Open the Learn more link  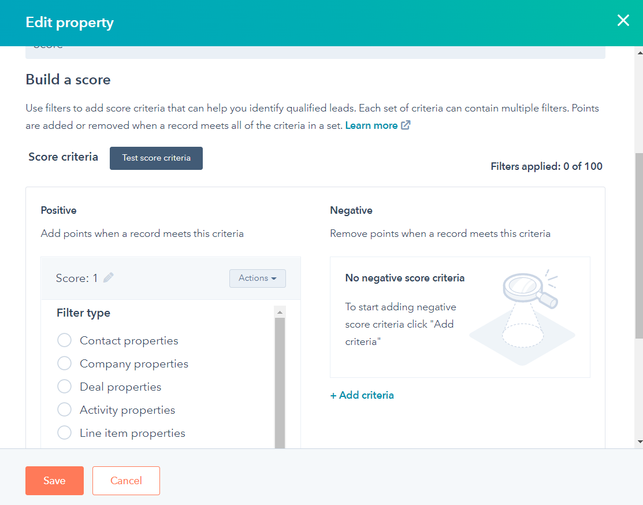(371, 125)
